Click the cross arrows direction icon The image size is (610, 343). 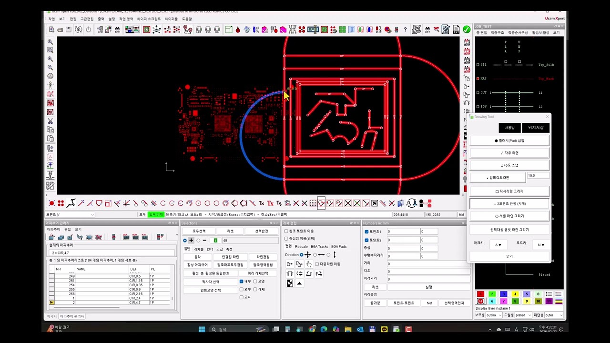pyautogui.click(x=308, y=255)
